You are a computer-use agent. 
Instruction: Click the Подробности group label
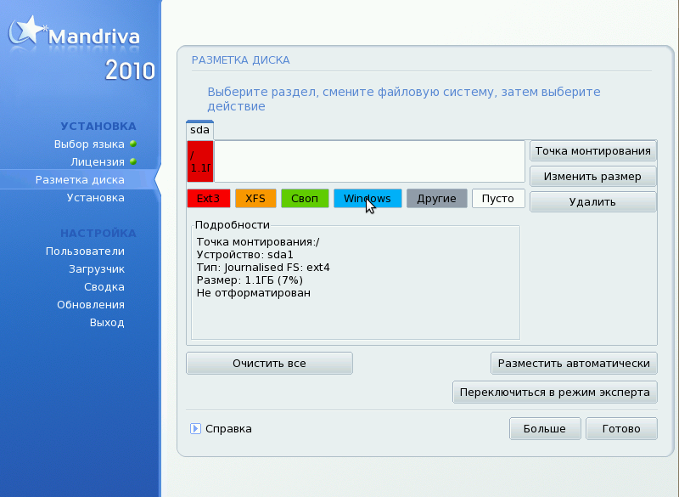point(233,225)
